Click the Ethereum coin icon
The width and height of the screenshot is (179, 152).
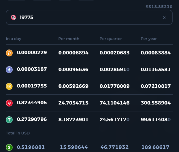pyautogui.click(x=9, y=70)
